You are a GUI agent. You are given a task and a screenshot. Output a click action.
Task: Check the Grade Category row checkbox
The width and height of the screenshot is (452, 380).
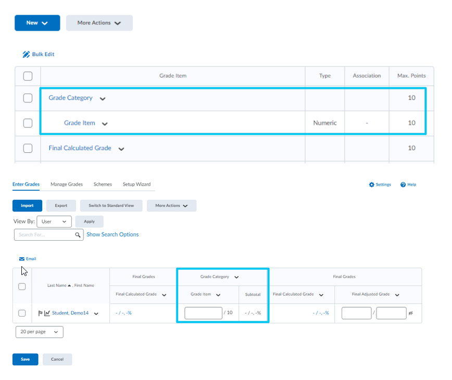click(28, 98)
